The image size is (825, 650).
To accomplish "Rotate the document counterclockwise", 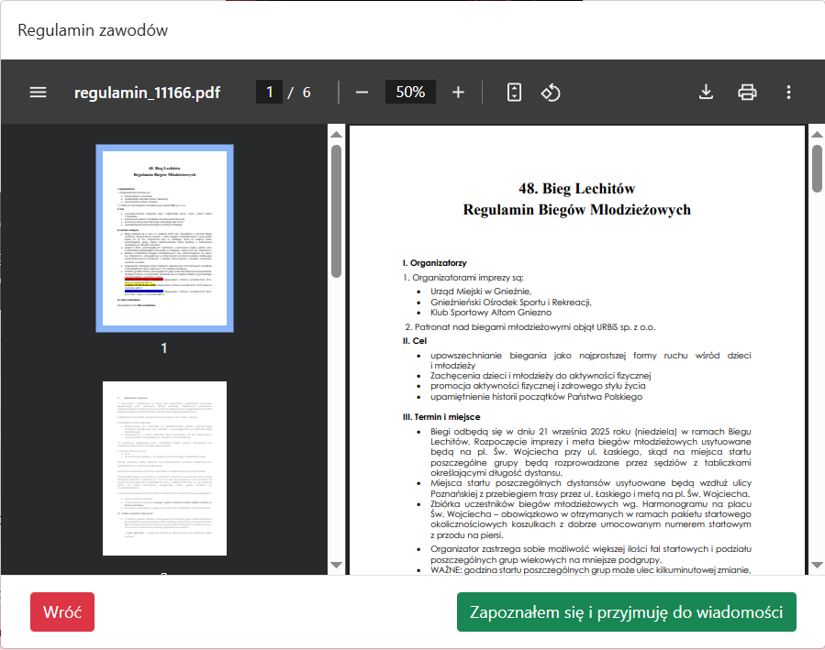I will click(551, 93).
